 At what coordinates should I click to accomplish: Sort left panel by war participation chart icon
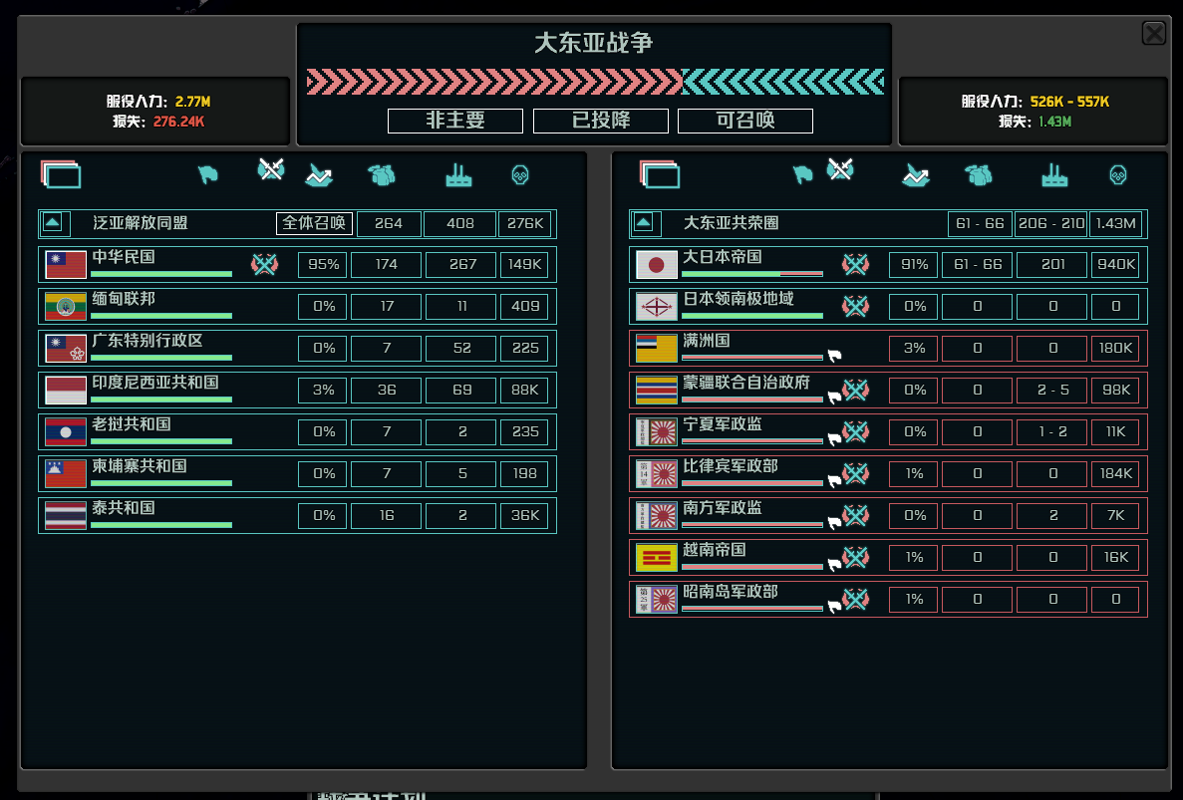318,175
